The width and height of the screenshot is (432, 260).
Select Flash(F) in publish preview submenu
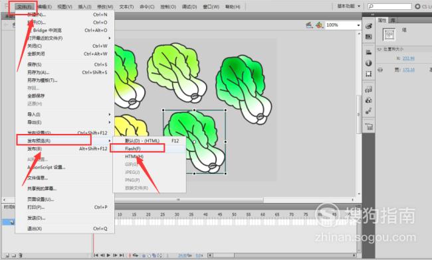click(x=150, y=149)
